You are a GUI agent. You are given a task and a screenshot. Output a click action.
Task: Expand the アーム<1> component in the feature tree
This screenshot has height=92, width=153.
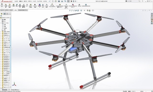point(1,37)
